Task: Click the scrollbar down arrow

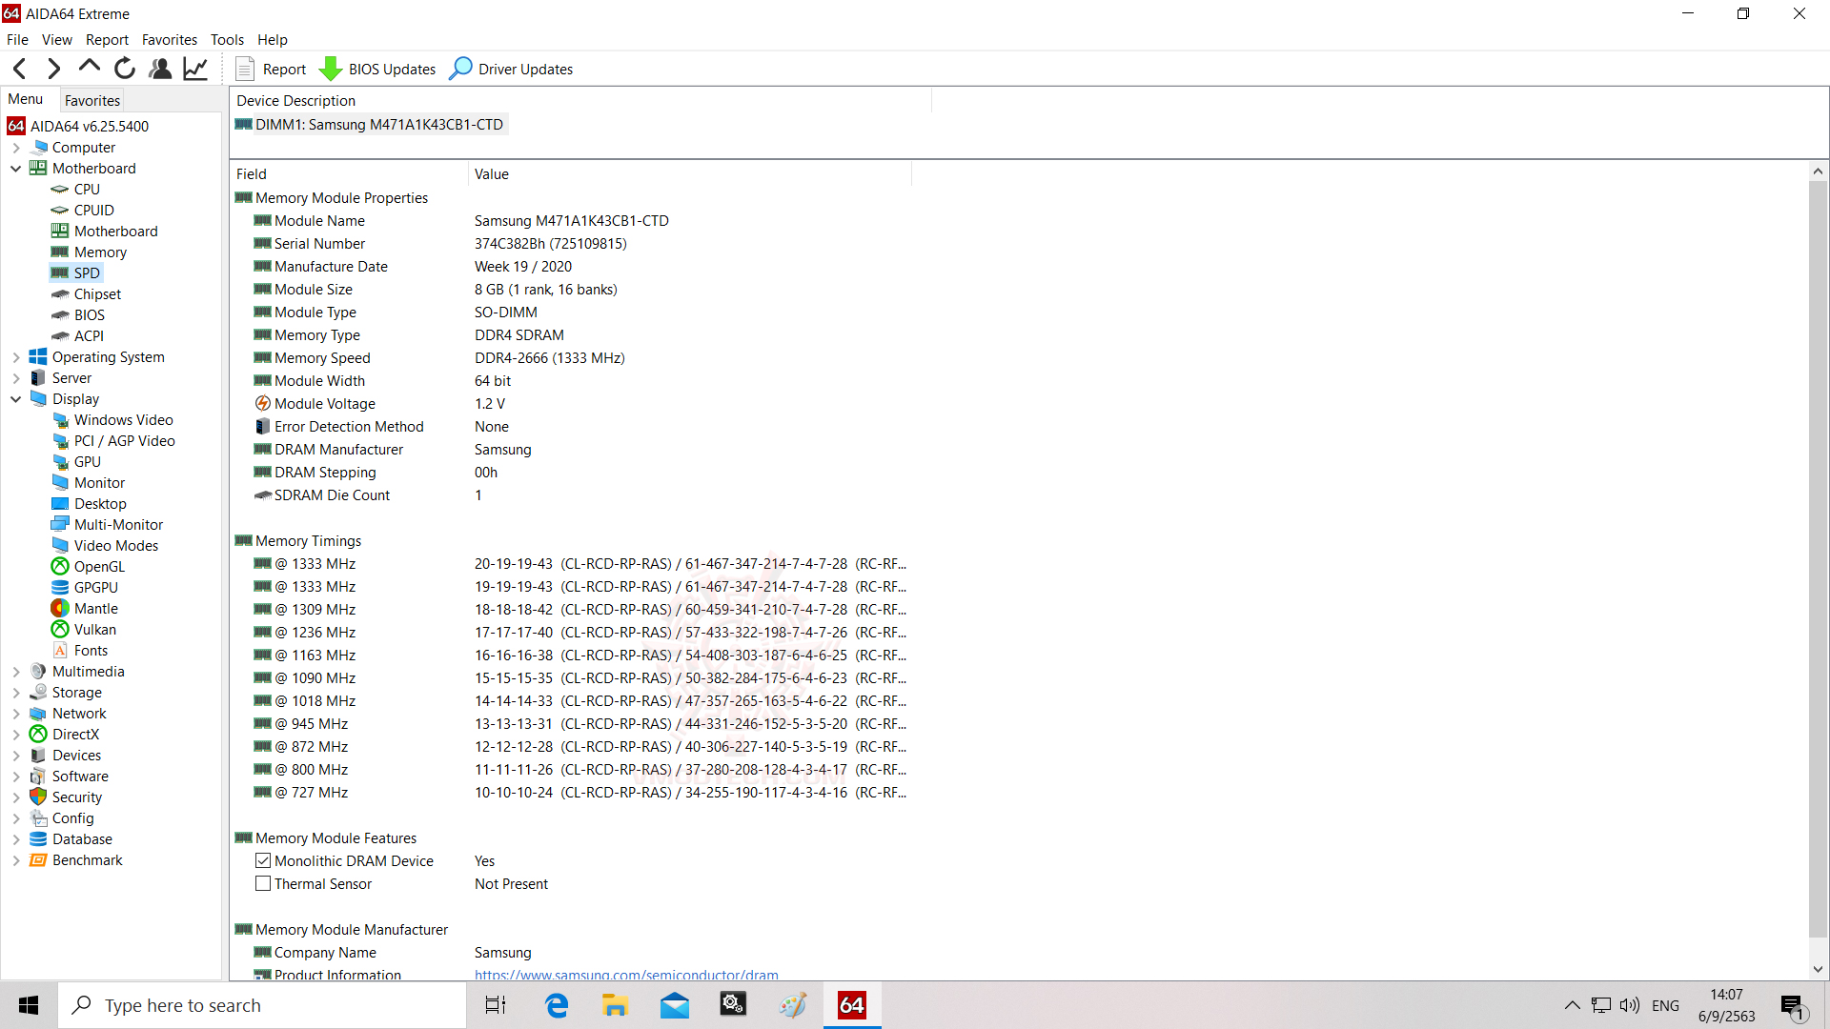Action: (1818, 969)
